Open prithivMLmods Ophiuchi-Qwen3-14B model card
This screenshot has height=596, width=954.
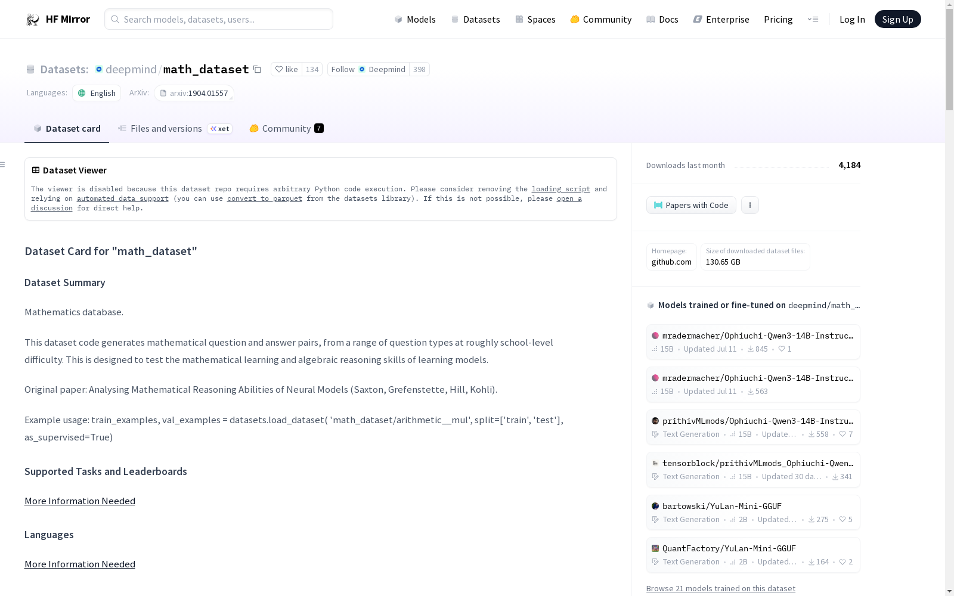pos(753,427)
